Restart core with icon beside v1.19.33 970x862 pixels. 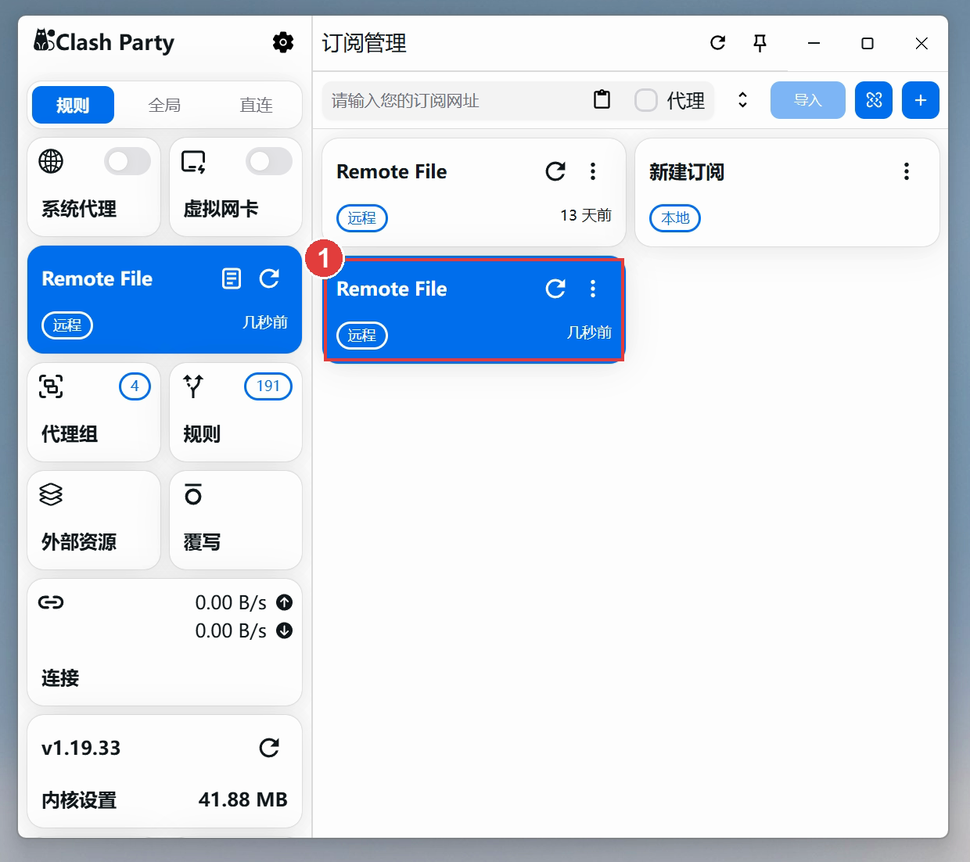[x=269, y=748]
